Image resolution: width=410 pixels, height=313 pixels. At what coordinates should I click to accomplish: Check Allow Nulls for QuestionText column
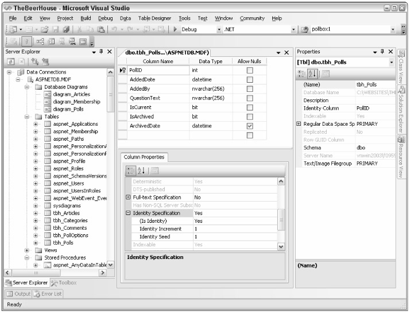(x=249, y=98)
